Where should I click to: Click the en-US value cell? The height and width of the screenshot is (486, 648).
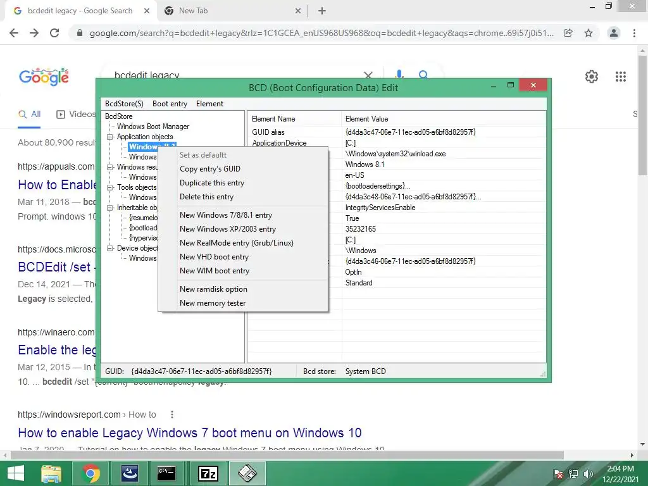click(354, 175)
